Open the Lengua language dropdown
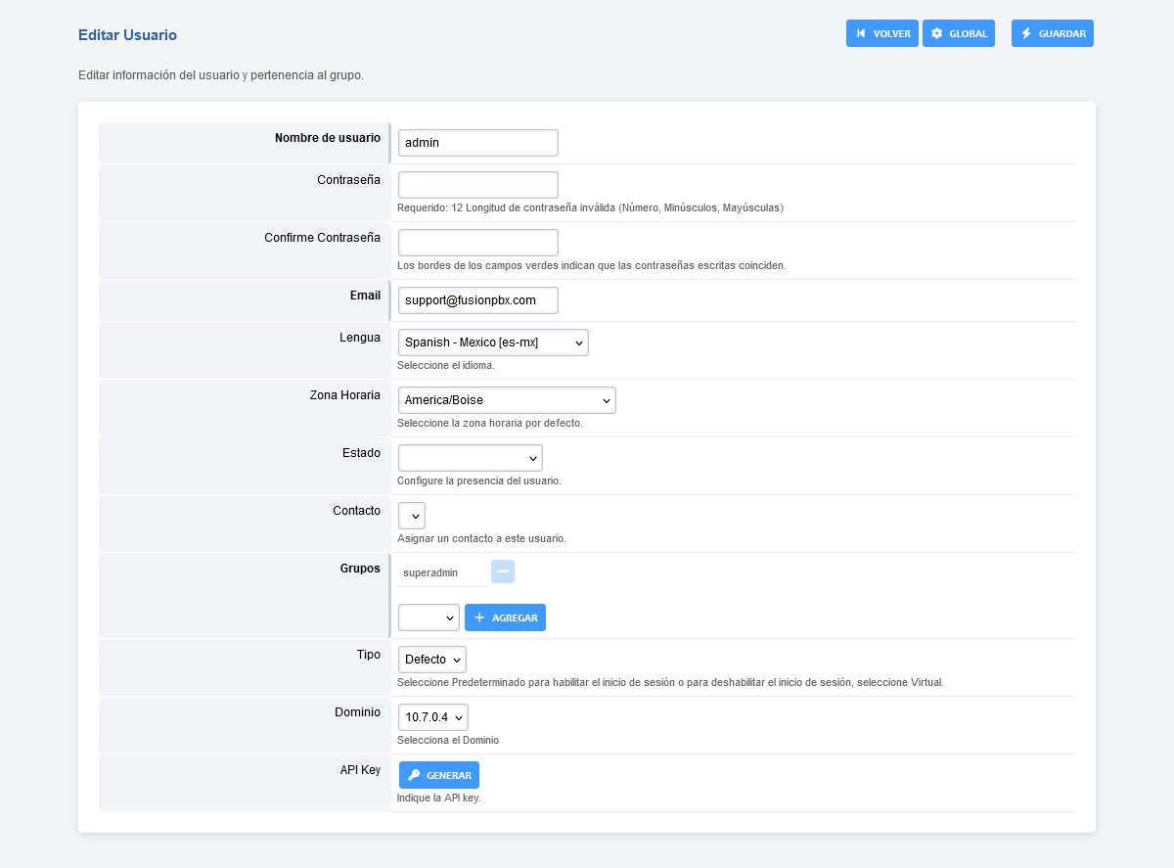This screenshot has height=868, width=1174. point(493,343)
